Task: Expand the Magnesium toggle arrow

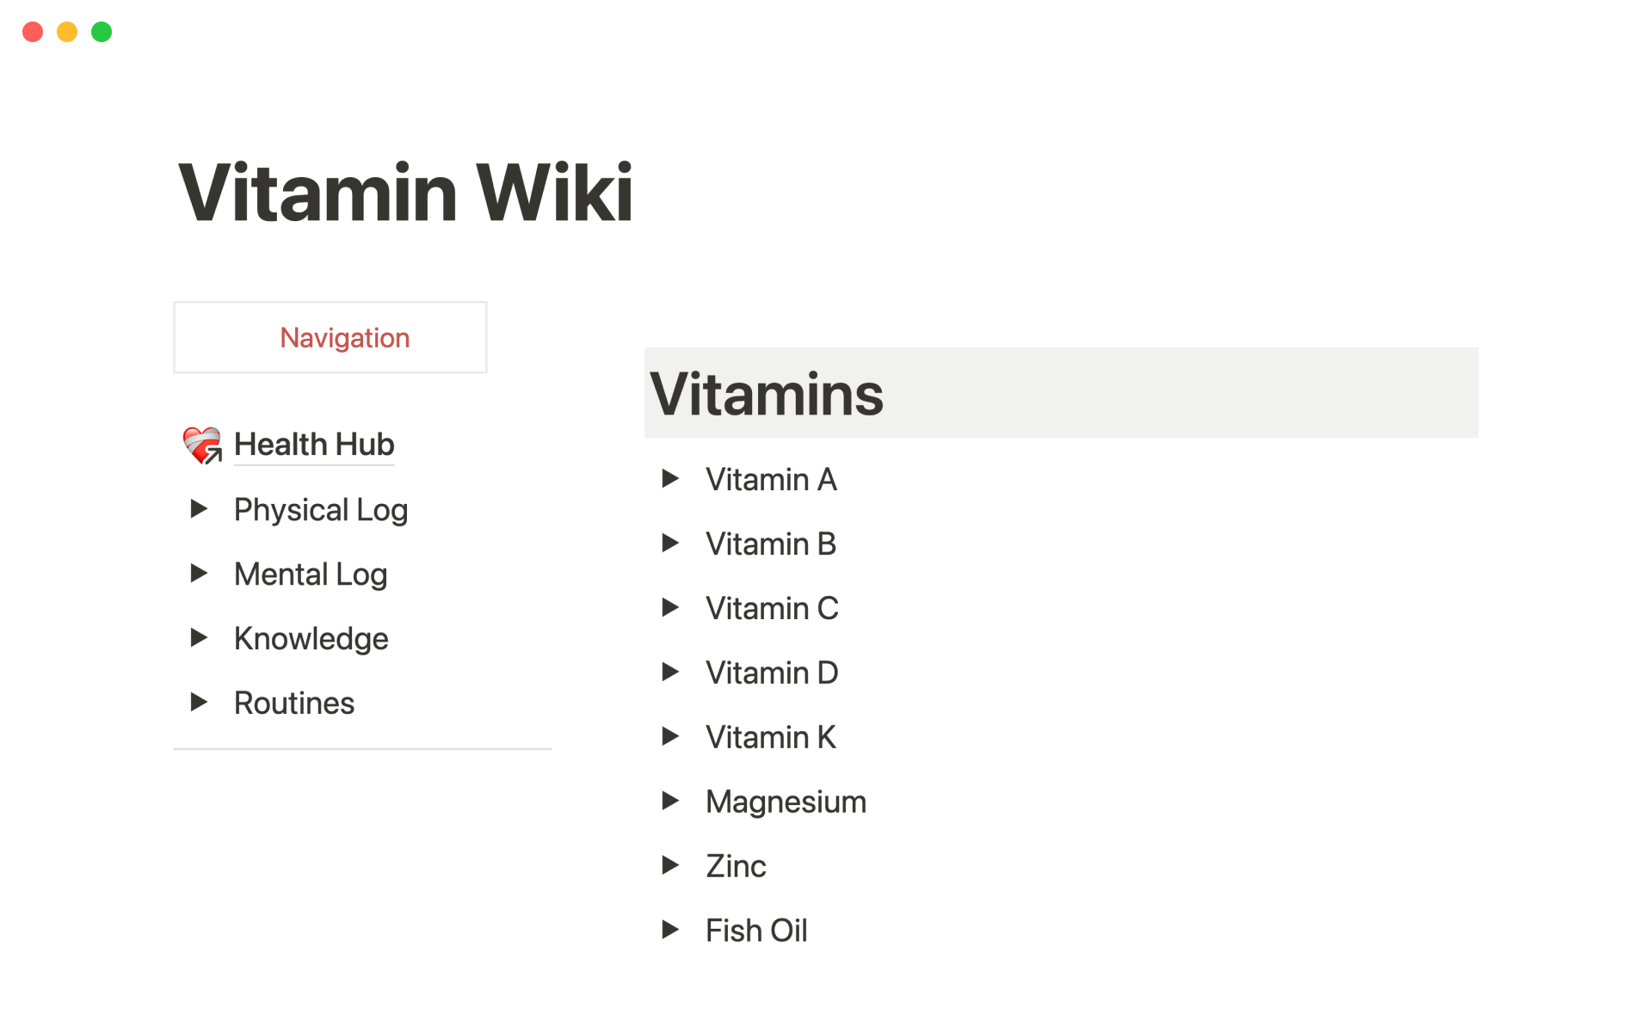Action: coord(670,802)
